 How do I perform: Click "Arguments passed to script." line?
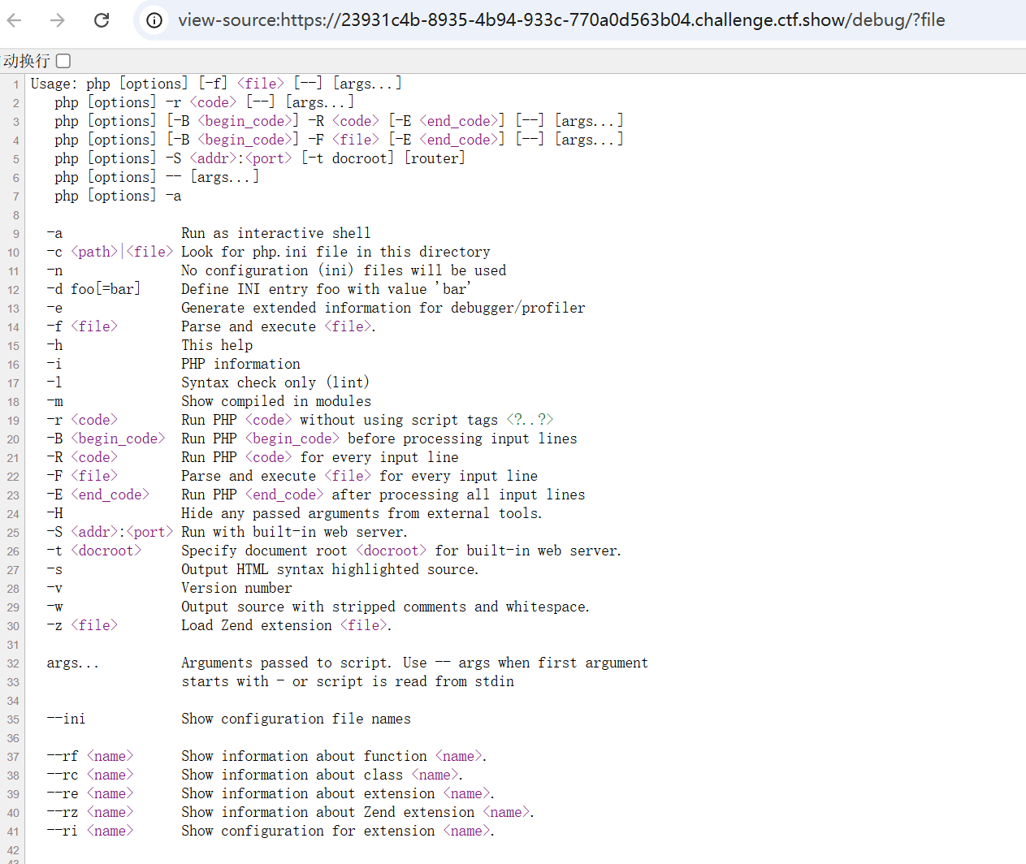tap(414, 663)
